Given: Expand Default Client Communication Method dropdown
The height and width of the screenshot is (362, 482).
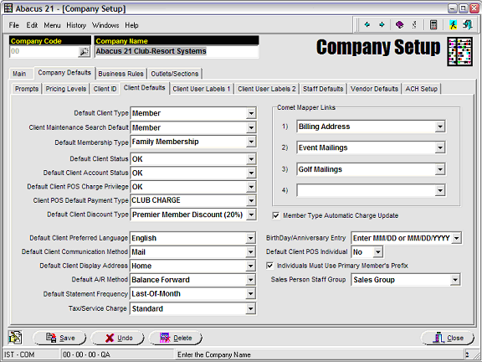Looking at the screenshot, I should pos(250,251).
